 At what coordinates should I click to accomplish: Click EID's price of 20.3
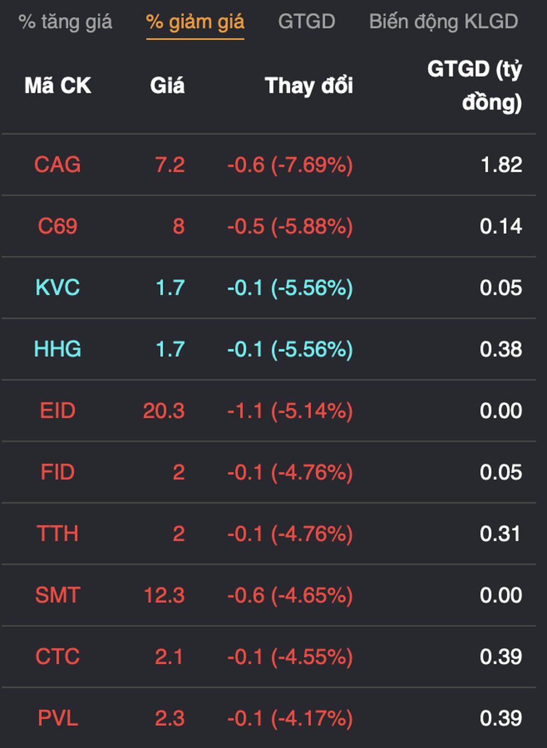(x=164, y=411)
